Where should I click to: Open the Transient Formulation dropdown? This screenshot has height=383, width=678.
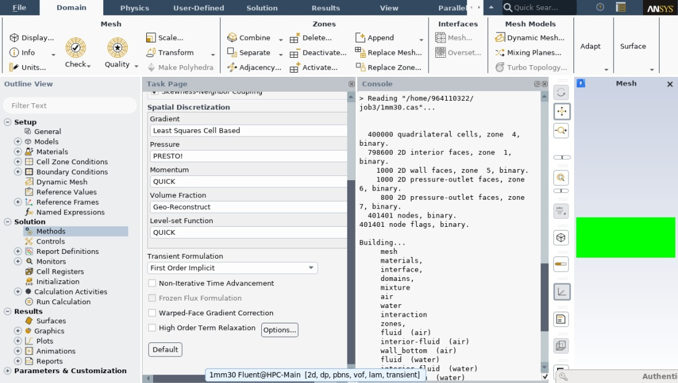click(x=232, y=268)
